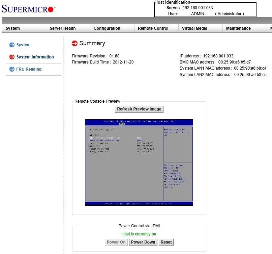272x254 pixels.
Task: Click the greyed-out Power On button
Action: (x=116, y=242)
